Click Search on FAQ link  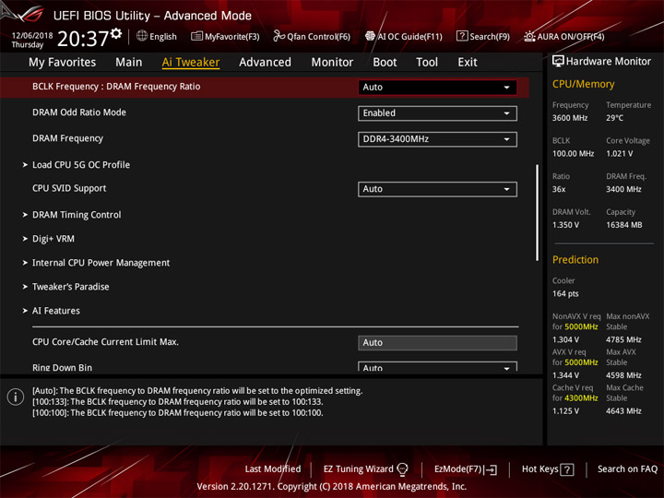pyautogui.click(x=627, y=469)
